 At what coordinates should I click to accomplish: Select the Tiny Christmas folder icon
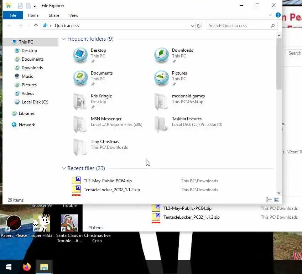pos(80,147)
